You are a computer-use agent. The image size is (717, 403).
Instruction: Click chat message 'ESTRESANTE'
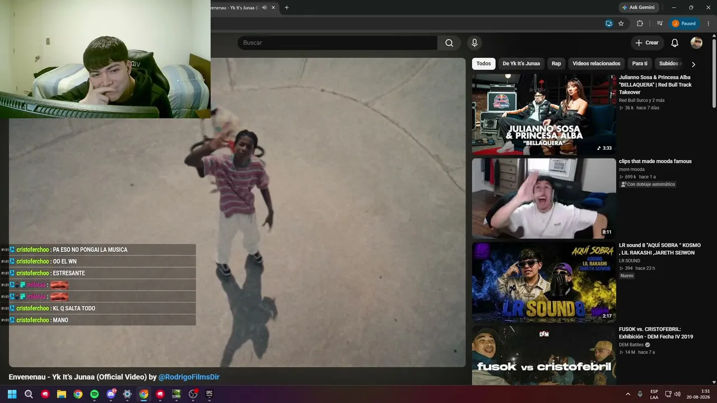(x=69, y=273)
